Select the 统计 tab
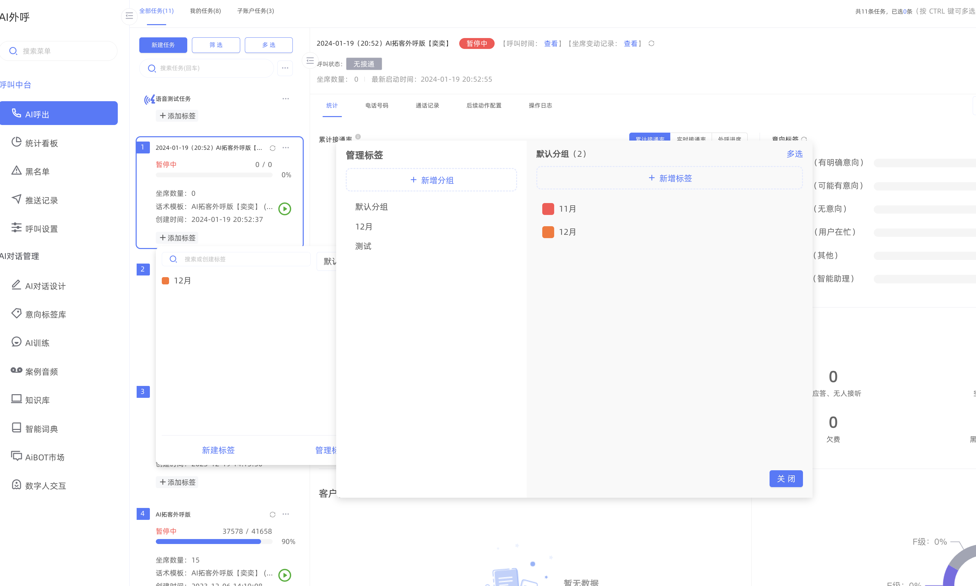 [332, 105]
